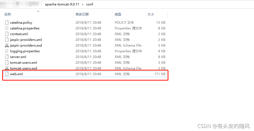Image resolution: width=254 pixels, height=131 pixels.
Task: Click the context.xml file icon
Action: pyautogui.click(x=7, y=34)
